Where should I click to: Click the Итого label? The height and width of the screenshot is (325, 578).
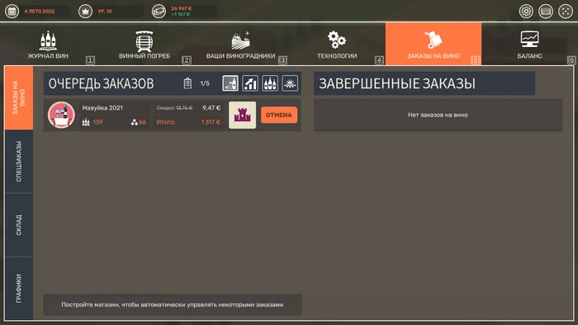166,122
